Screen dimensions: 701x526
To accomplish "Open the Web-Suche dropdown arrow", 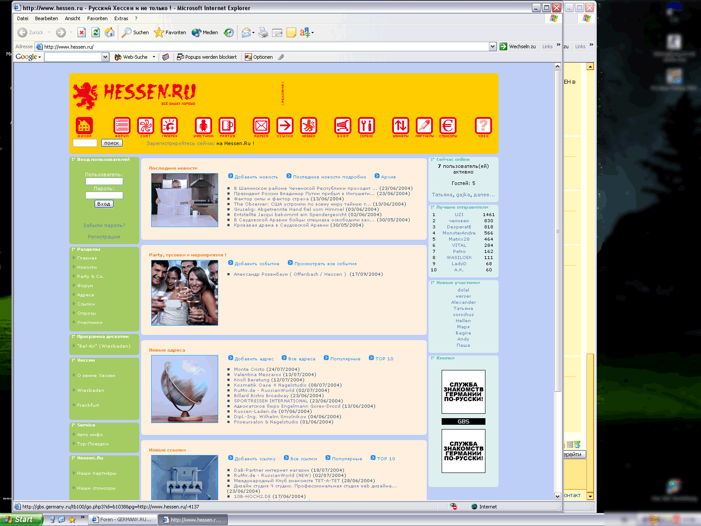I will pos(154,57).
